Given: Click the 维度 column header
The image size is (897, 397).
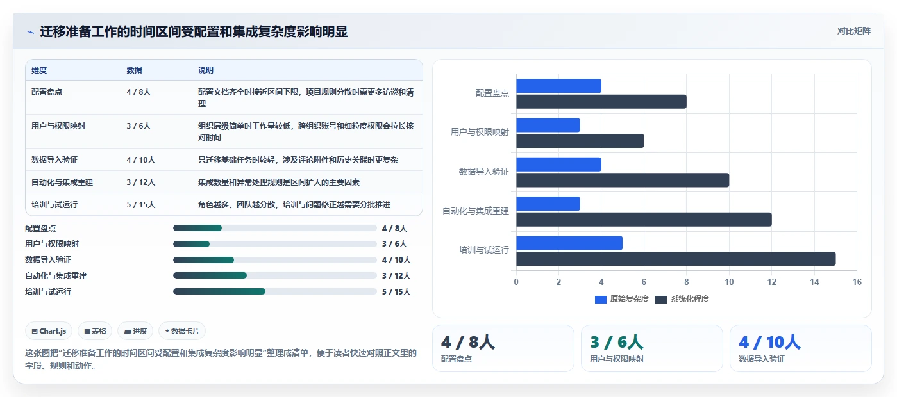Looking at the screenshot, I should click(39, 70).
